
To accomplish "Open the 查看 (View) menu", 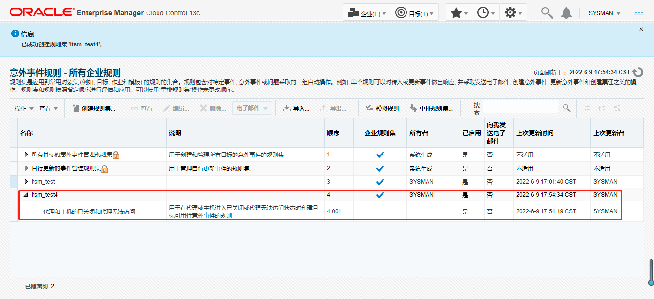I will (x=48, y=109).
